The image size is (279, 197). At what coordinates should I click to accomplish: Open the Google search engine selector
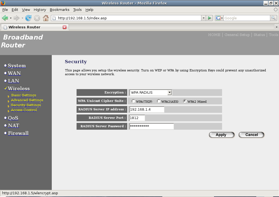(x=219, y=18)
